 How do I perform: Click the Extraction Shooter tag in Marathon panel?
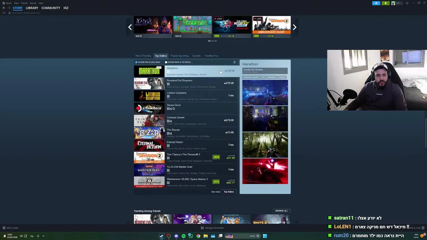pyautogui.click(x=251, y=77)
